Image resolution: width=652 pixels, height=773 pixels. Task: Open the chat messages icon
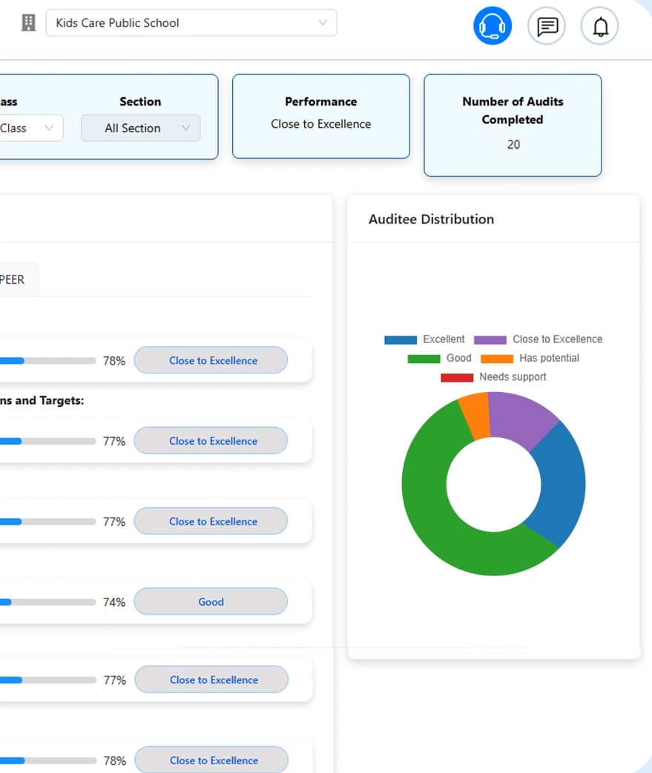point(547,26)
